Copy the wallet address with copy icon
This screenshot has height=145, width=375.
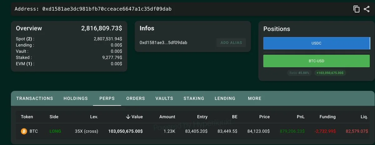[356, 9]
